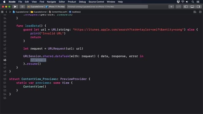Click the 'guard' keyword on line 37
Viewport: 203px width, 114px height.
28,29
